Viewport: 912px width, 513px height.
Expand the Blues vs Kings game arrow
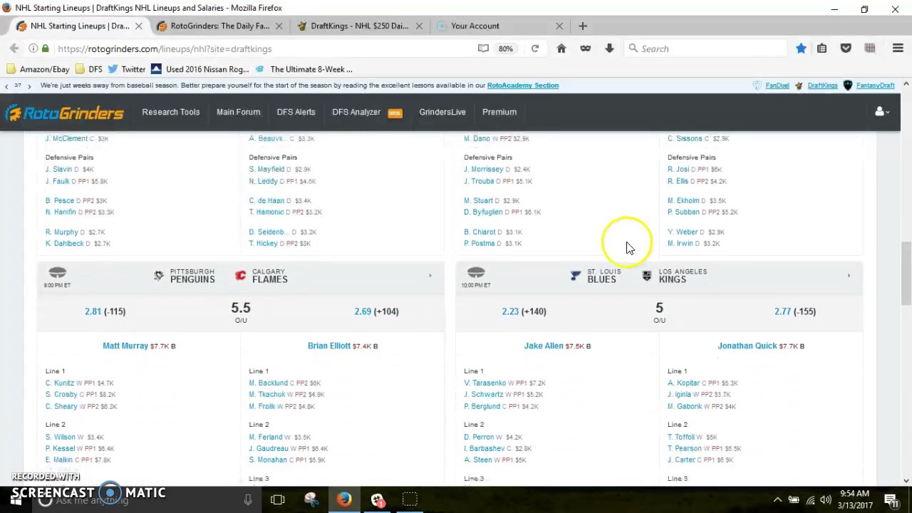pos(848,276)
